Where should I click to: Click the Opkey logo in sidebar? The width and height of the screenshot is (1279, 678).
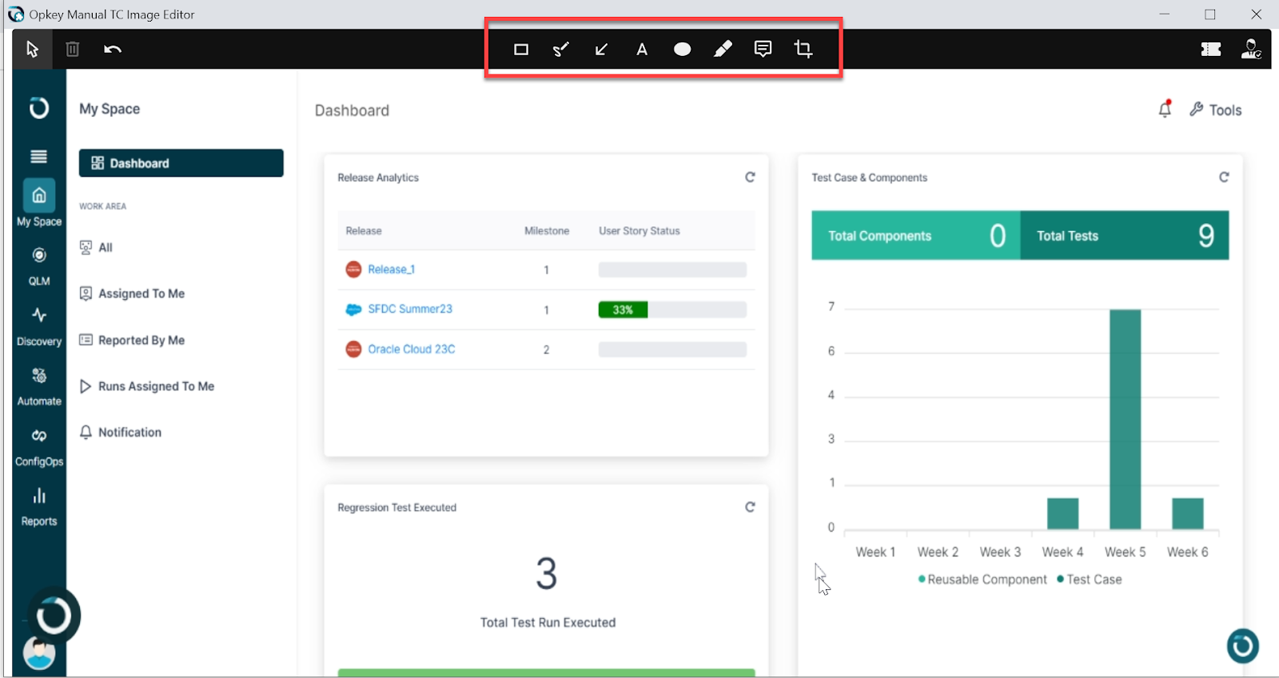click(39, 108)
